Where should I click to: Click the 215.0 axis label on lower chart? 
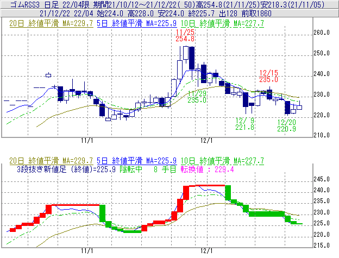pos(322,246)
